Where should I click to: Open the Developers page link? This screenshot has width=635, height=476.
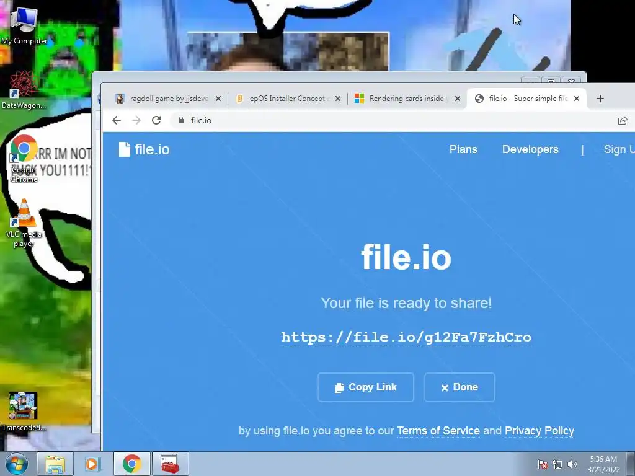[x=530, y=149]
